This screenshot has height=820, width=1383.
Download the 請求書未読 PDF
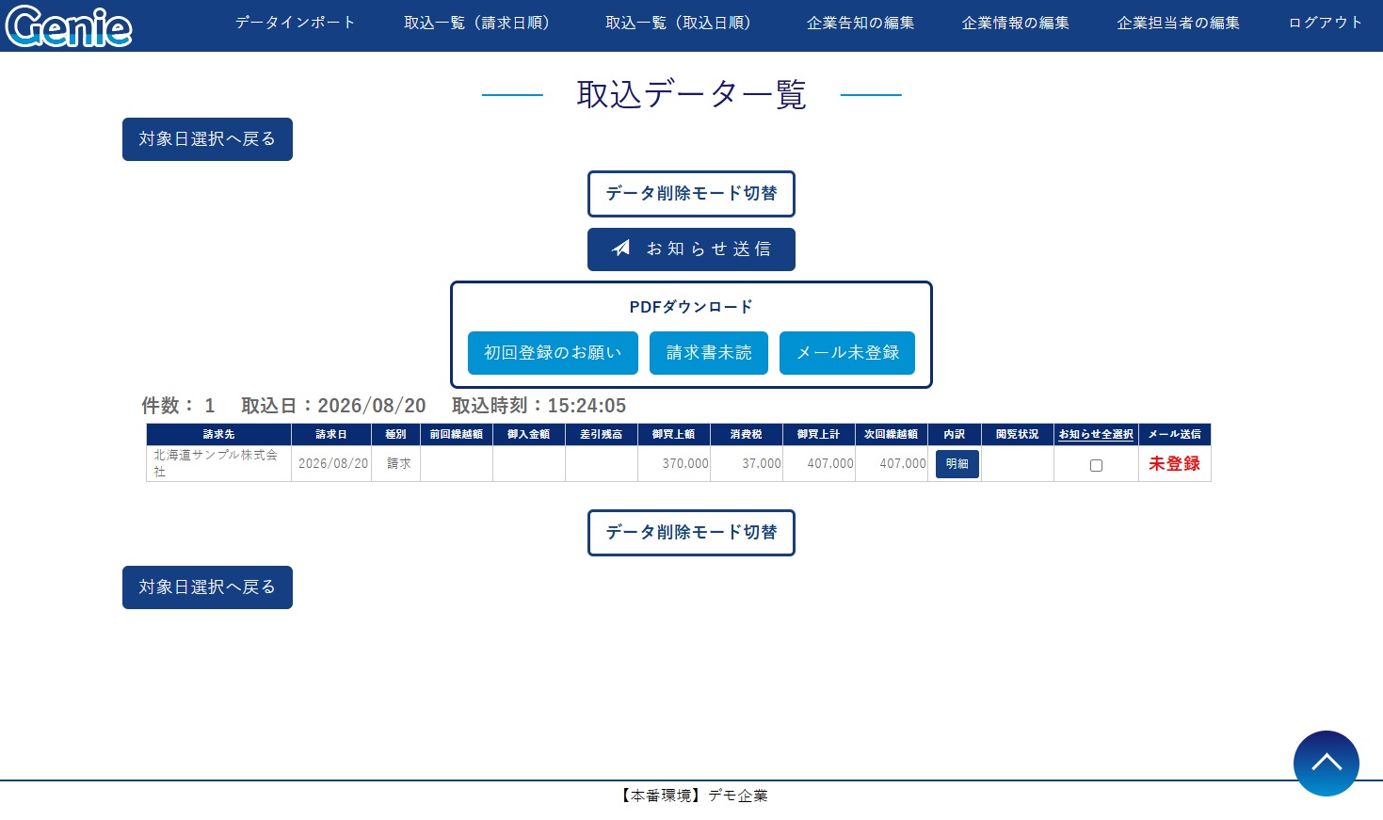click(x=709, y=353)
